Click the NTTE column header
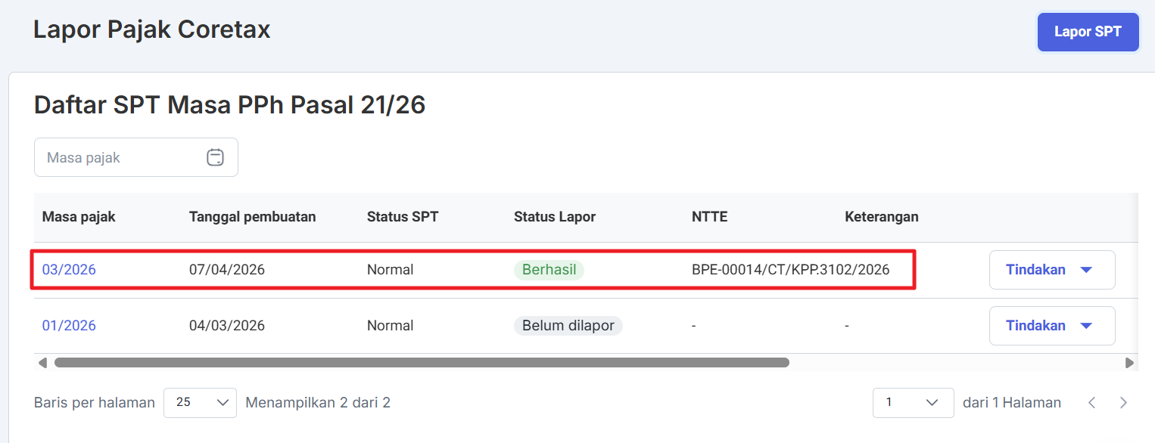Screen dimensions: 1155x443 click(x=709, y=217)
